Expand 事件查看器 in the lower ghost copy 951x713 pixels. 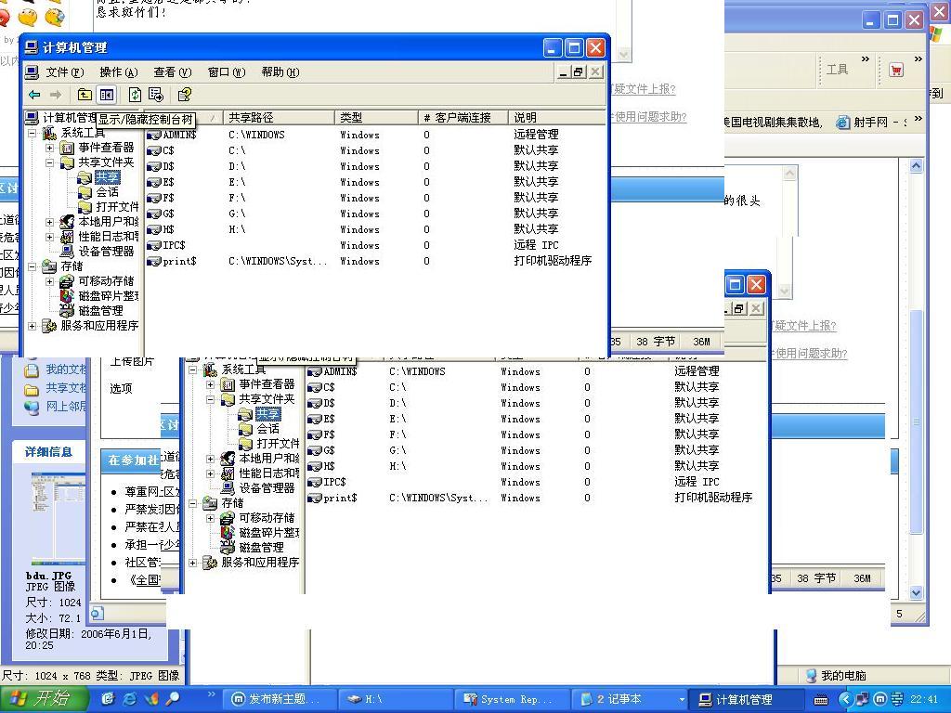click(x=211, y=384)
